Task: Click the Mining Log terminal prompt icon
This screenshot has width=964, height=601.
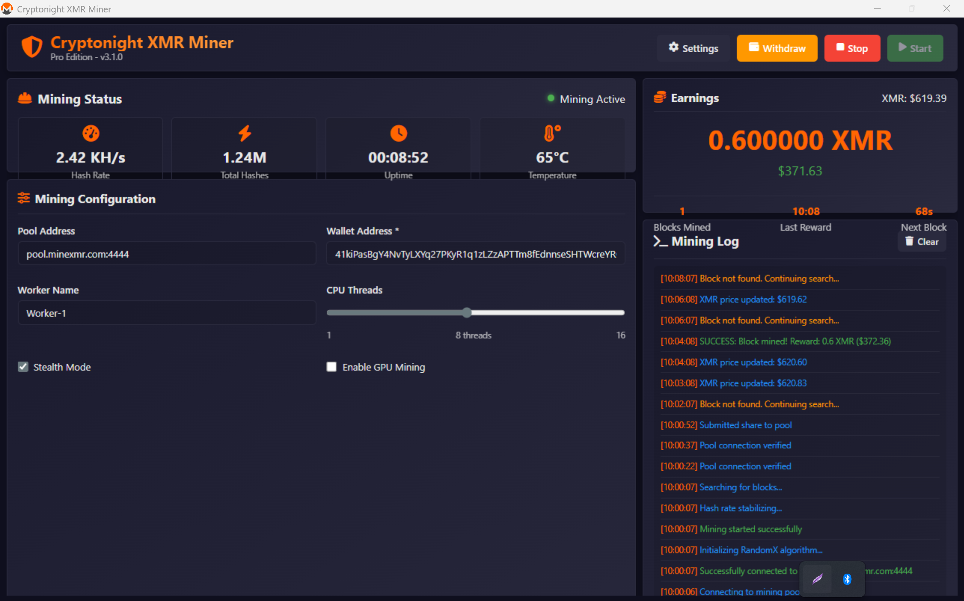Action: 660,242
